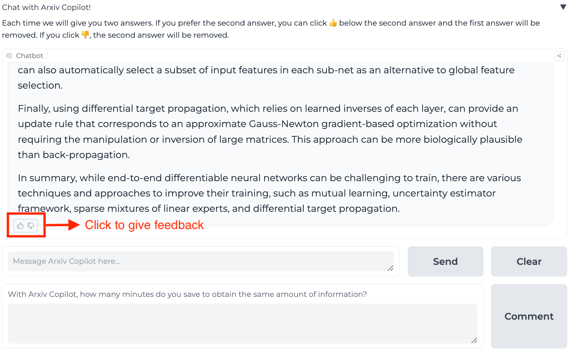This screenshot has height=351, width=569.
Task: Select the Chatbot label tab
Action: [25, 56]
